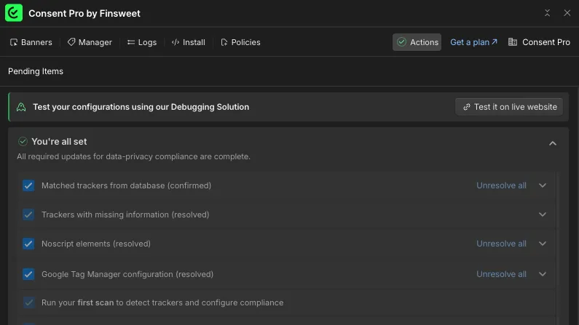Image resolution: width=579 pixels, height=325 pixels.
Task: Uncheck Matched trackers from database checkbox
Action: (x=28, y=185)
